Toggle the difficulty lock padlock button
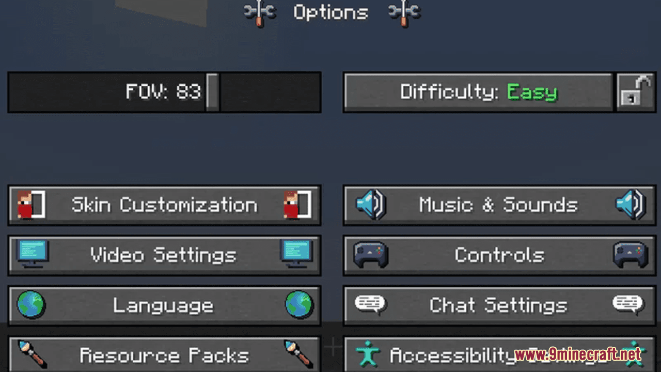The width and height of the screenshot is (661, 372). click(636, 92)
